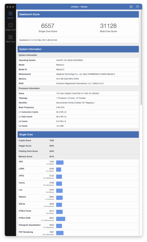Screen dimensions: 147x242
Task: Click the Single-Core blue section header
Action: coord(78,135)
